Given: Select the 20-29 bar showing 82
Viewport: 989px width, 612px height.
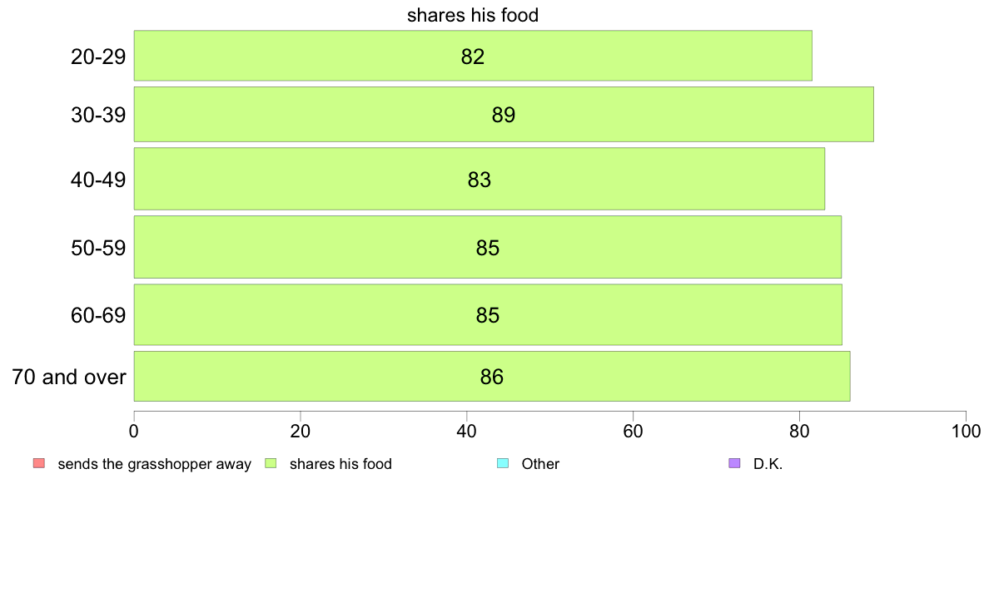Looking at the screenshot, I should 472,56.
